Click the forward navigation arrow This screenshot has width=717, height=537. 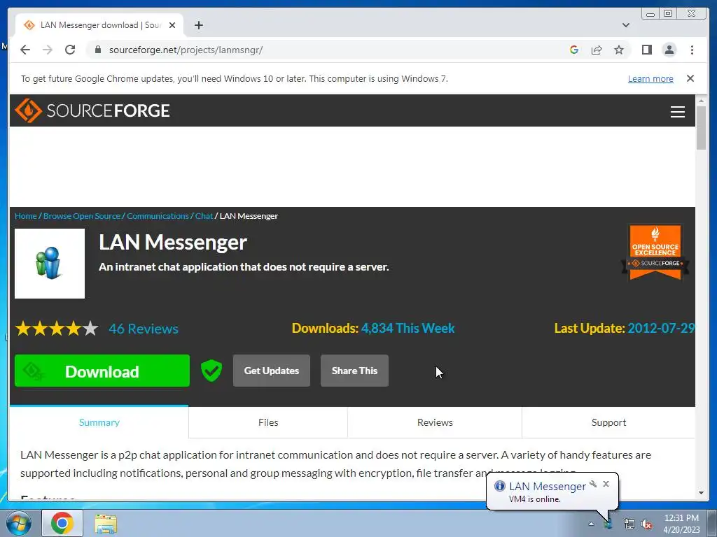pos(48,50)
